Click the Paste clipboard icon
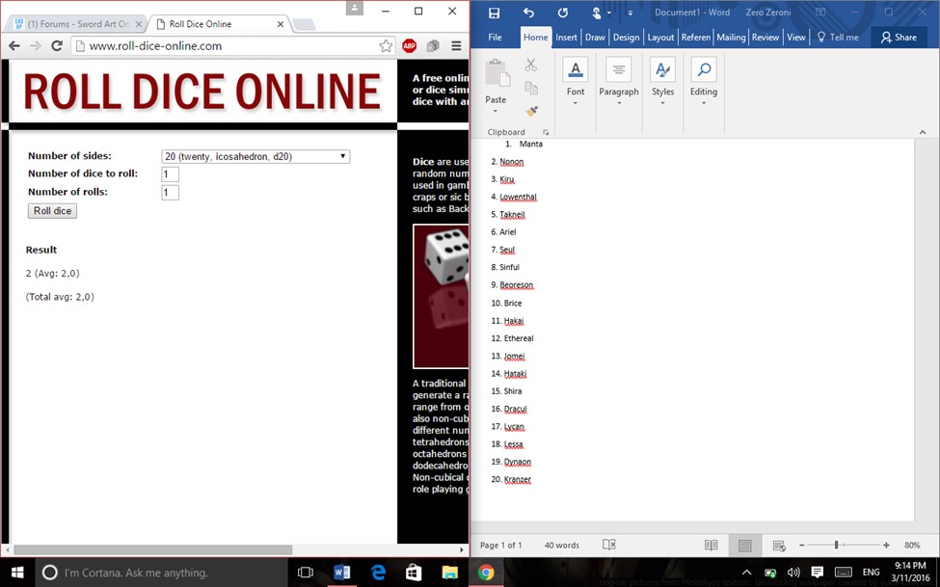 tap(497, 74)
